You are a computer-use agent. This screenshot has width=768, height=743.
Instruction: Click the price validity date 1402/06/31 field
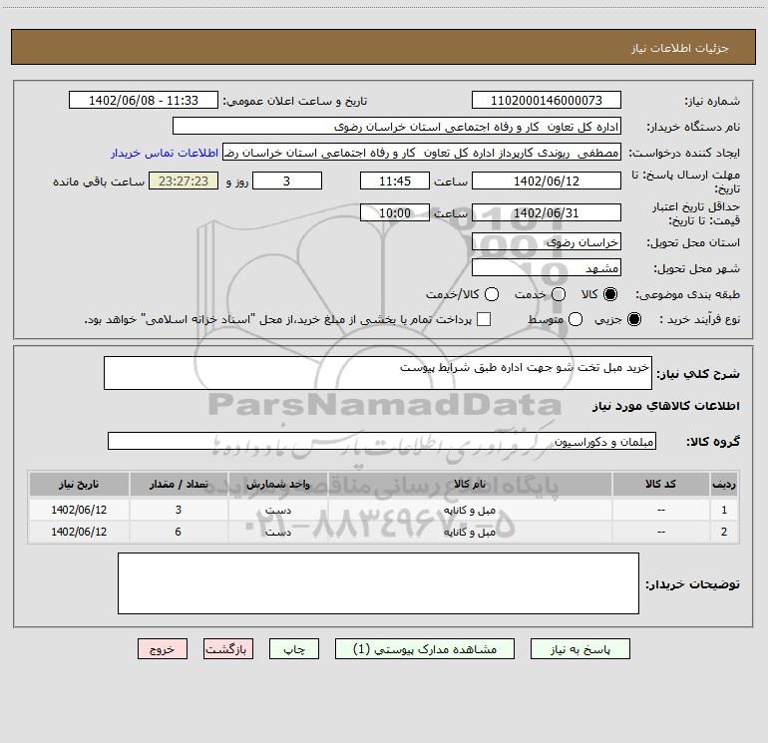pyautogui.click(x=547, y=212)
